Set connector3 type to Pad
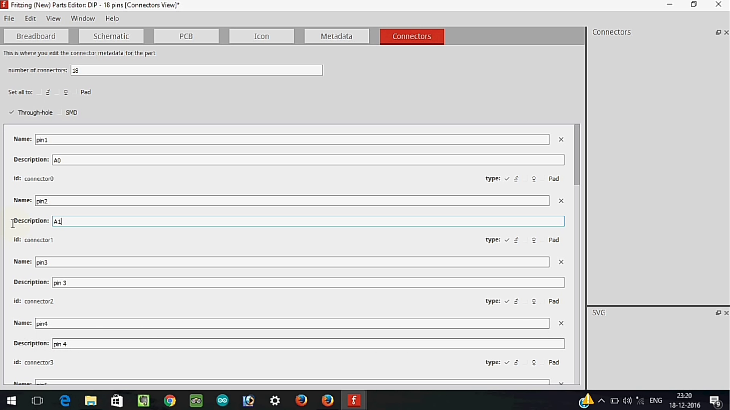 pos(550,363)
